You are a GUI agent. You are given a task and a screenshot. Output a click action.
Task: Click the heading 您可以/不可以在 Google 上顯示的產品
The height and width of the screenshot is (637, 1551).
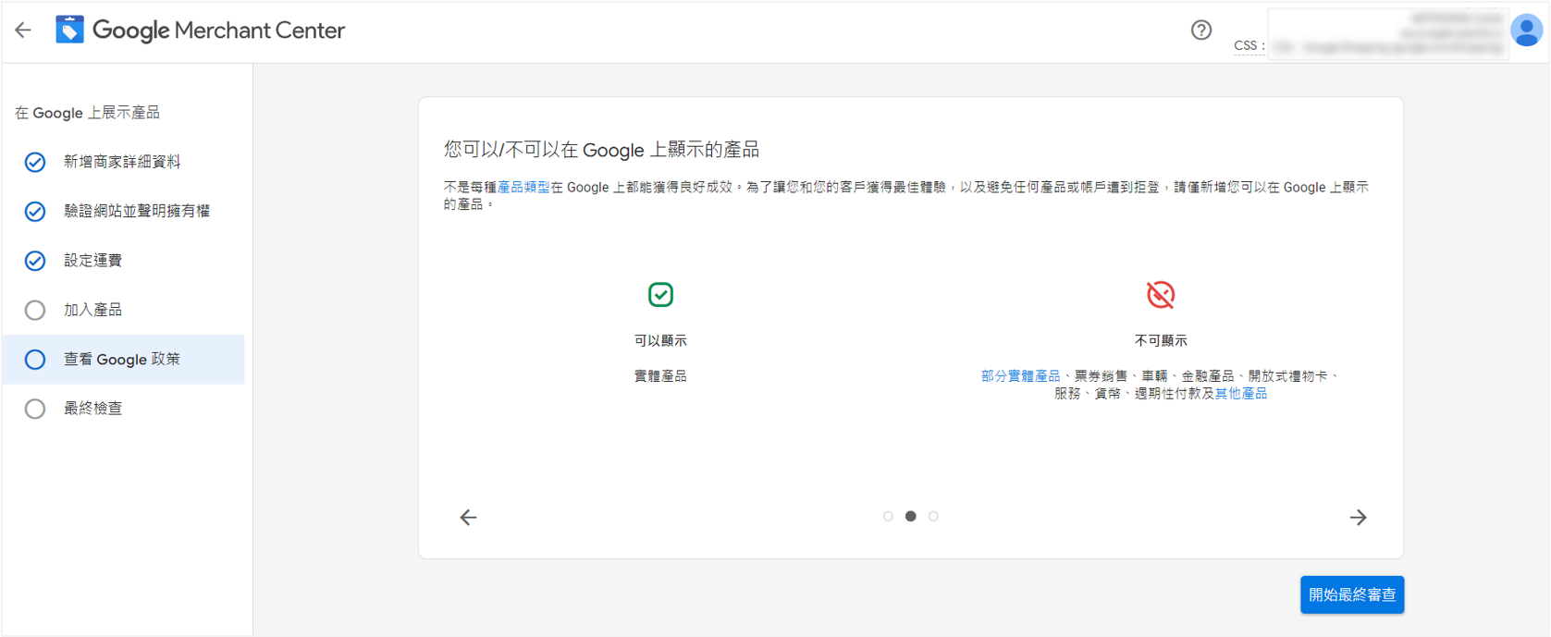(x=601, y=150)
